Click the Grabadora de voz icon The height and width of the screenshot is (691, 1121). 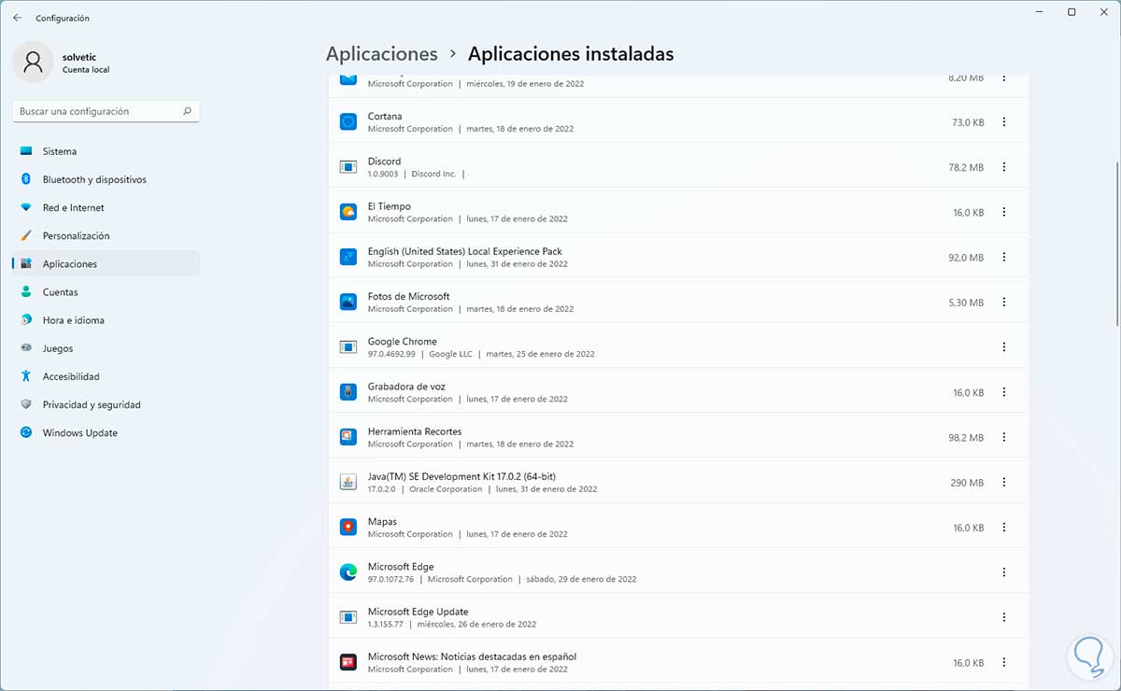(348, 392)
